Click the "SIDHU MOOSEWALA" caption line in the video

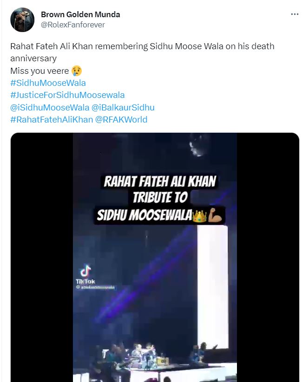tap(145, 216)
